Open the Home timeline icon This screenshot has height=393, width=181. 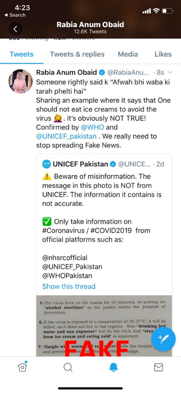coord(22,367)
